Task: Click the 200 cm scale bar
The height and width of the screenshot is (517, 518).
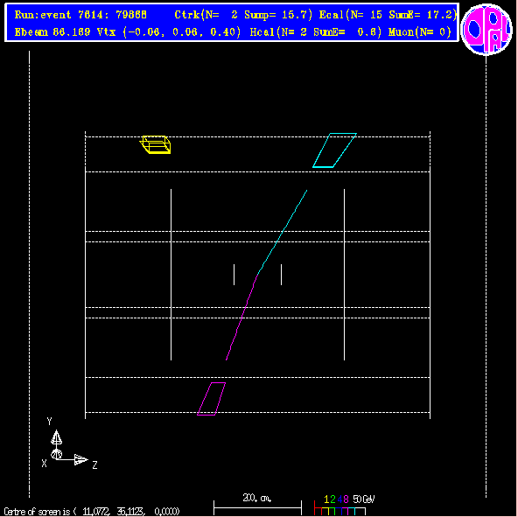Action: (x=257, y=507)
